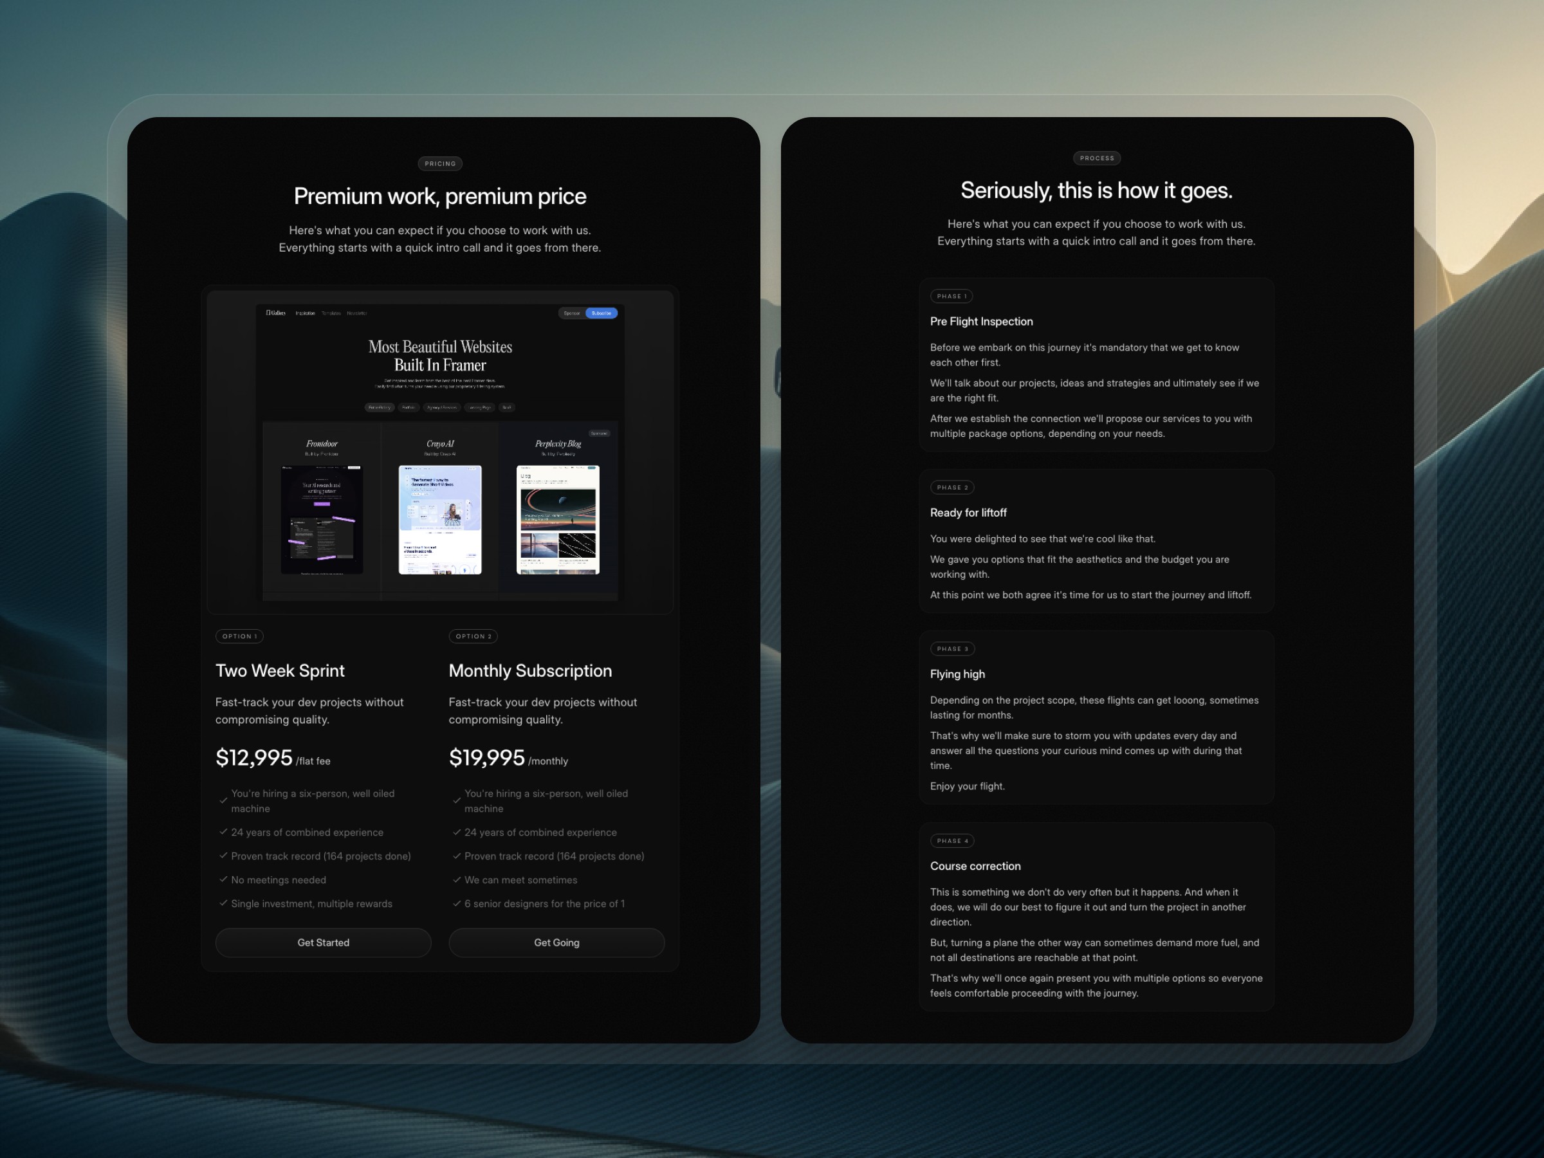Click the Get Started button
Screen dimensions: 1544x1158
[x=323, y=942]
